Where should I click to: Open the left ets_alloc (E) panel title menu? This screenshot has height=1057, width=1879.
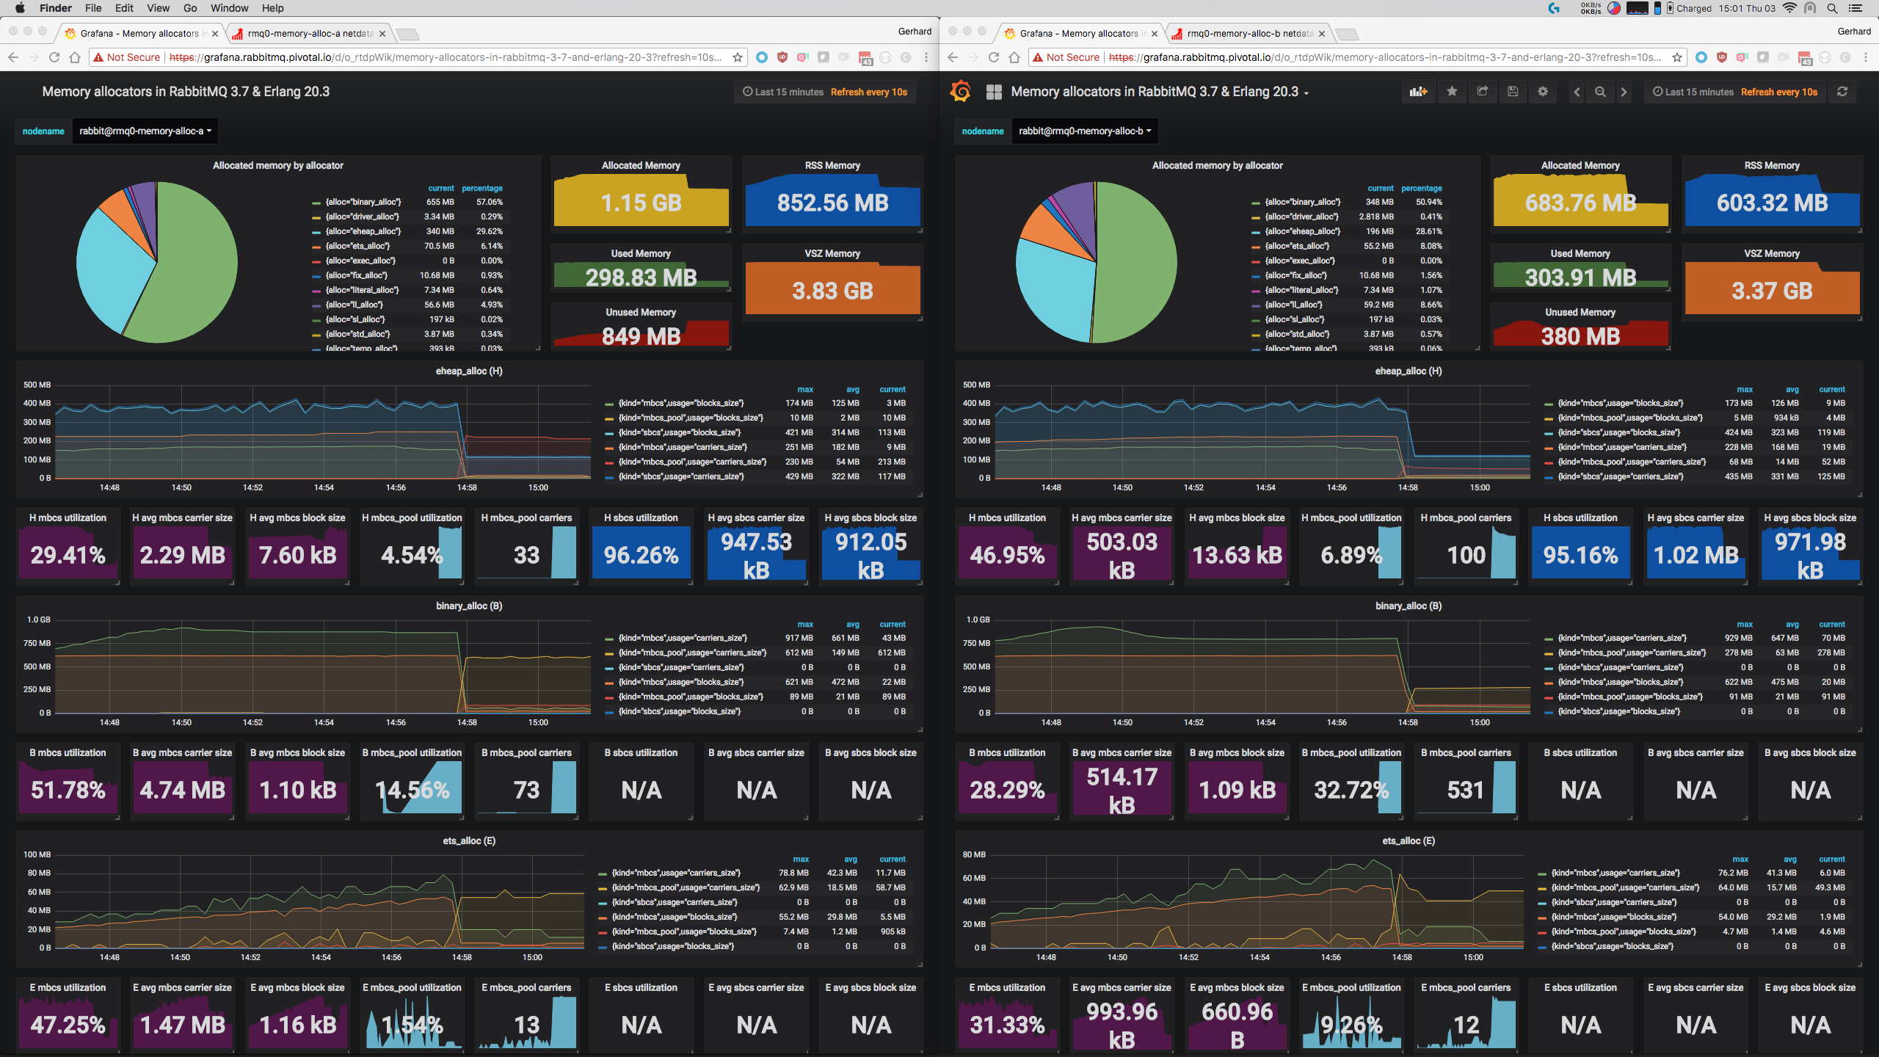469,840
